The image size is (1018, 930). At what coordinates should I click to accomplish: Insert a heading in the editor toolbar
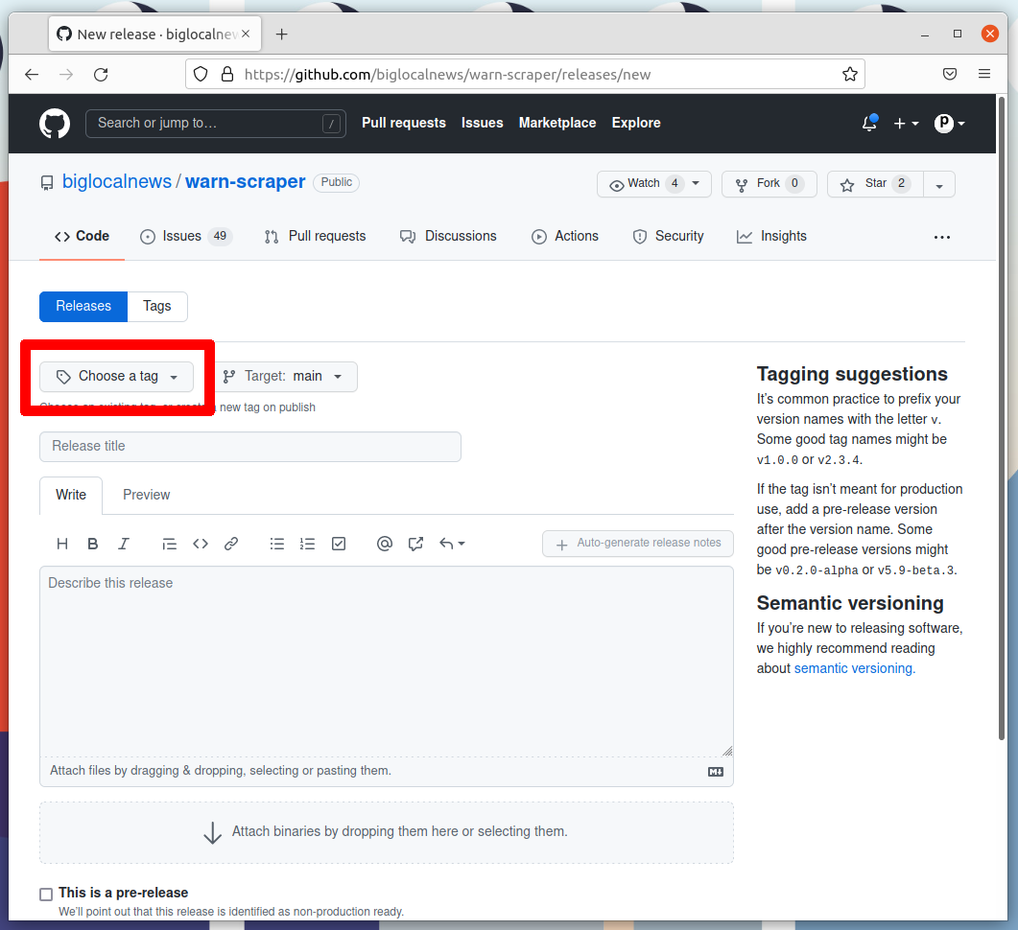click(62, 544)
